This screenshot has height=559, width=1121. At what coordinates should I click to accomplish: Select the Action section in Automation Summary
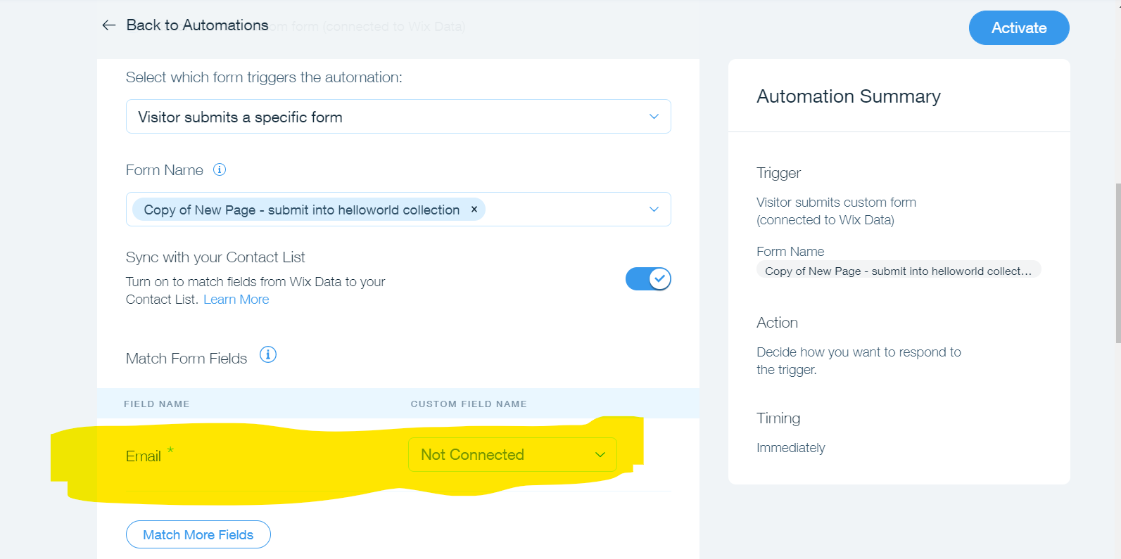(777, 323)
